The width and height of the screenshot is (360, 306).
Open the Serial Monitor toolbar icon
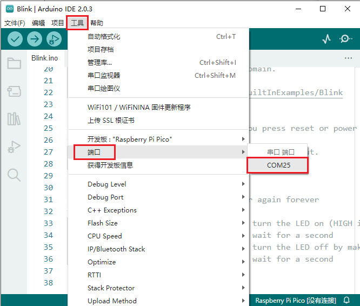click(x=346, y=39)
